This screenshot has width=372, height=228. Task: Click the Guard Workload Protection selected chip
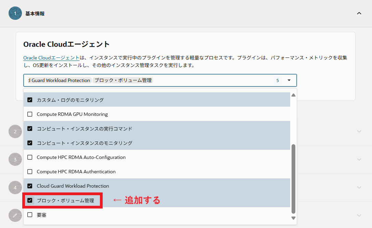(x=60, y=80)
